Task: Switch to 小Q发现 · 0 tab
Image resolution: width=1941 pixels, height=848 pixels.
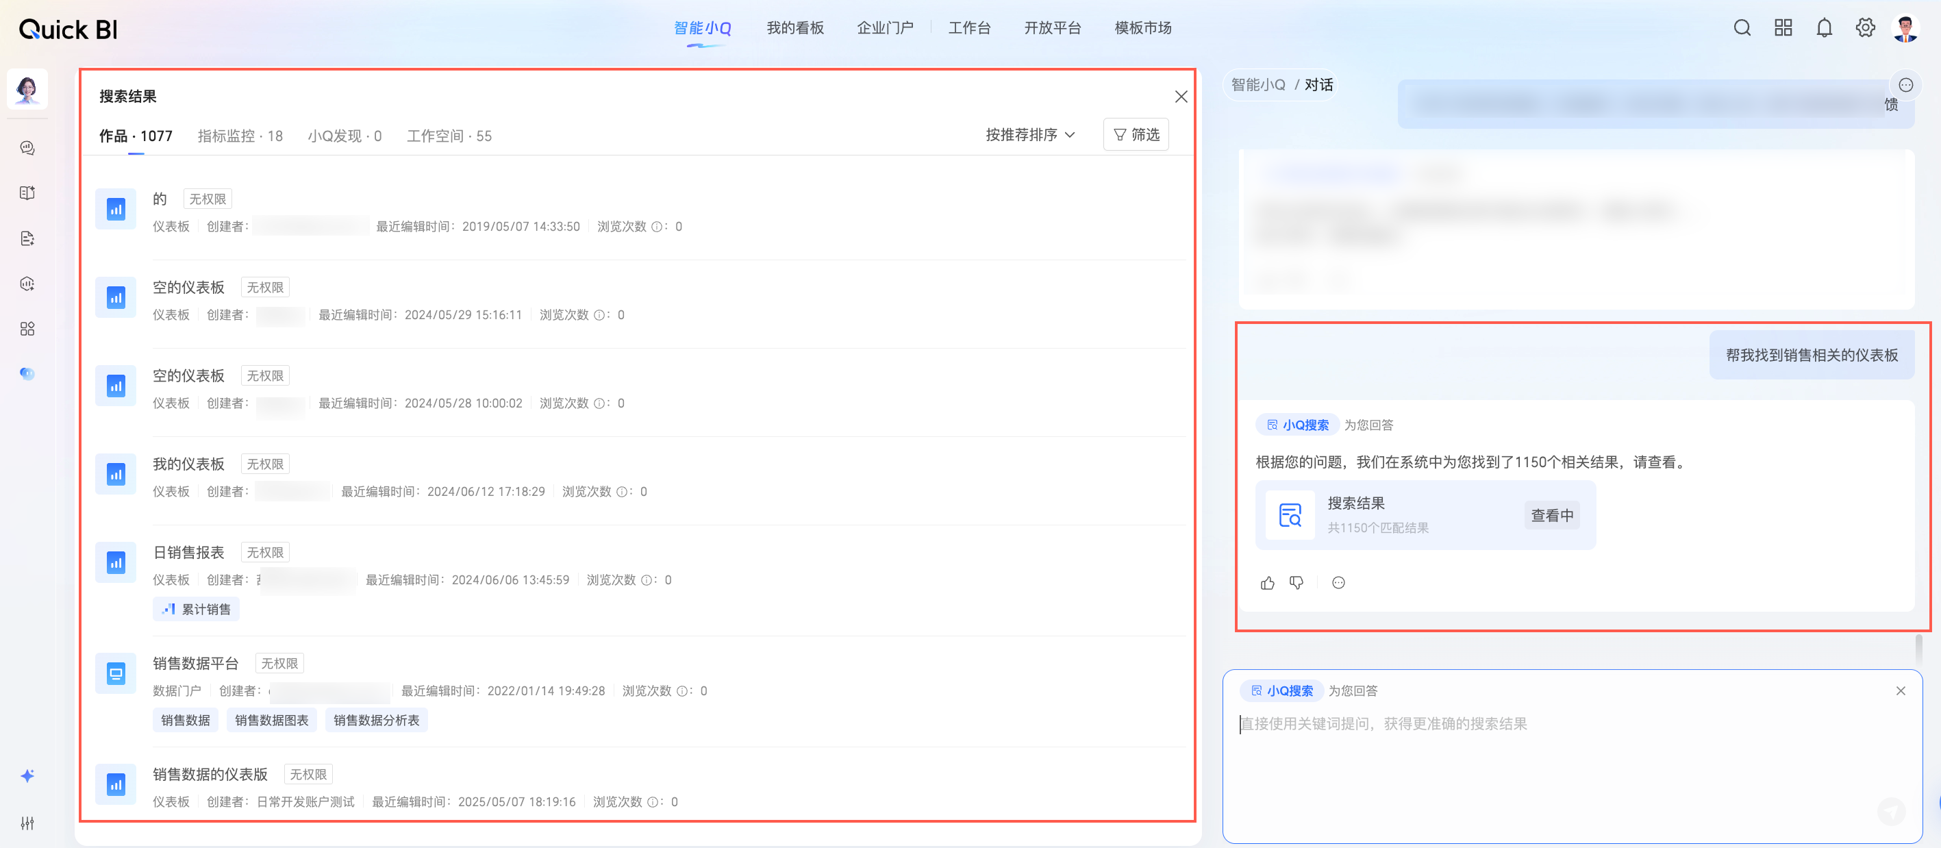Action: tap(345, 136)
